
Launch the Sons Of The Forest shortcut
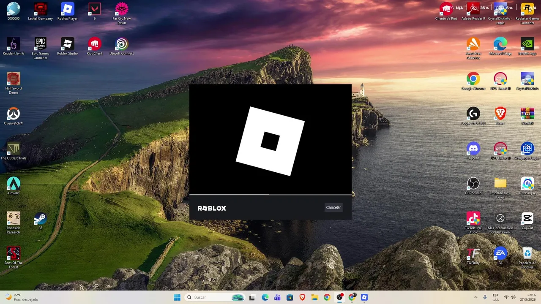14,258
